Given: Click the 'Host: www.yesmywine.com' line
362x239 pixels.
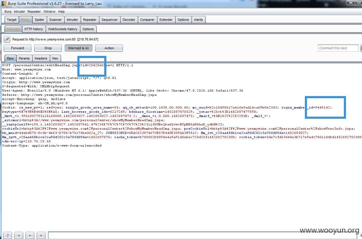Looking at the screenshot, I should tap(26, 69).
